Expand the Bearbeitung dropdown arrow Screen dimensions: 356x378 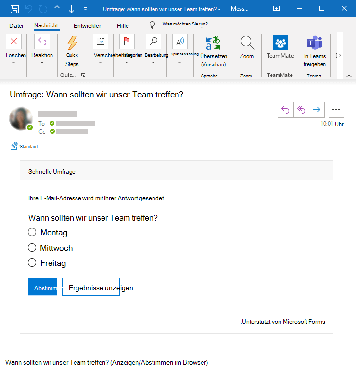point(153,62)
